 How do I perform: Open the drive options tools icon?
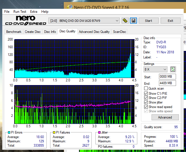click(125, 21)
